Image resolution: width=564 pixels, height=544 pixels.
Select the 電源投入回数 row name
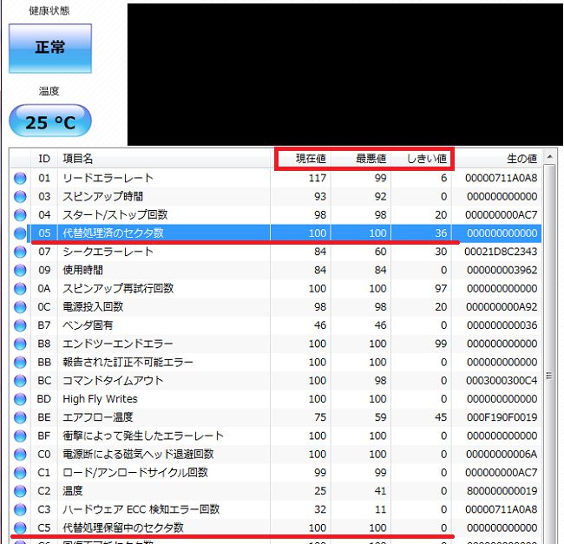93,306
